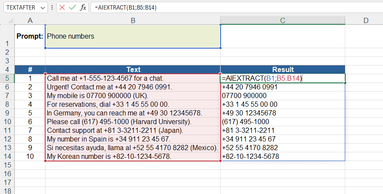383x194 pixels.
Task: Select row 5 header
Action: [x=7, y=78]
